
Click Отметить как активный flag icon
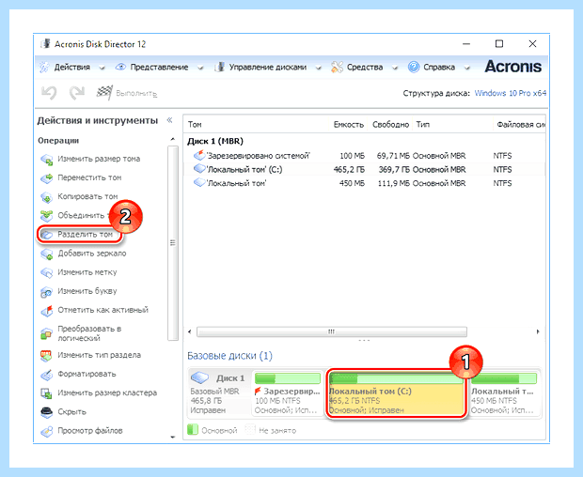[x=47, y=310]
